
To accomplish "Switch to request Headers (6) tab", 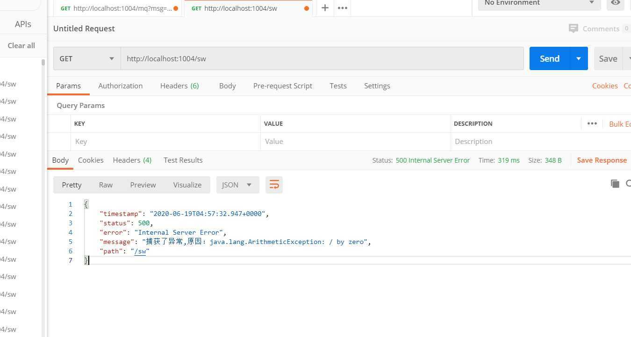I will pos(179,86).
